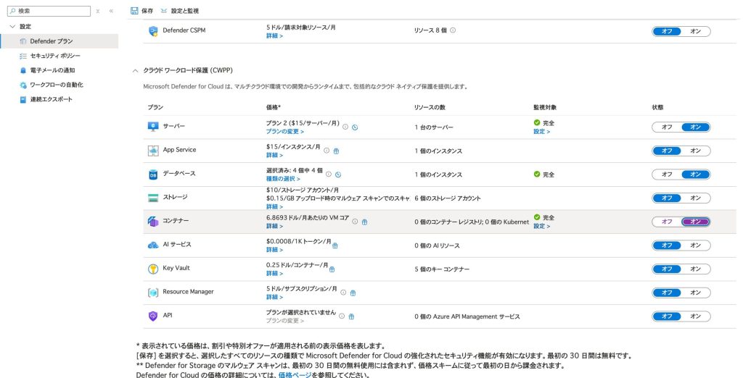Click プランの変更 link under サーバー
743x378 pixels.
click(x=284, y=132)
